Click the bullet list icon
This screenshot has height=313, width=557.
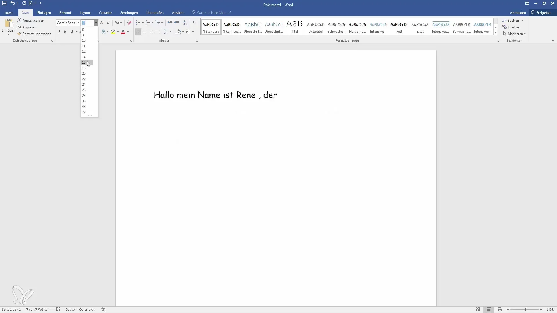tap(138, 23)
